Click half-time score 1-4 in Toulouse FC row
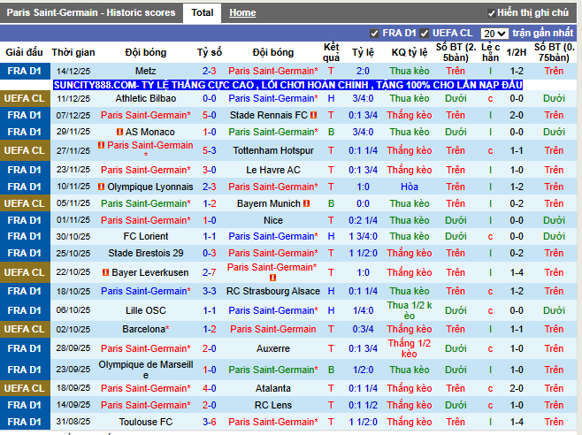Image resolution: width=582 pixels, height=435 pixels. point(517,422)
